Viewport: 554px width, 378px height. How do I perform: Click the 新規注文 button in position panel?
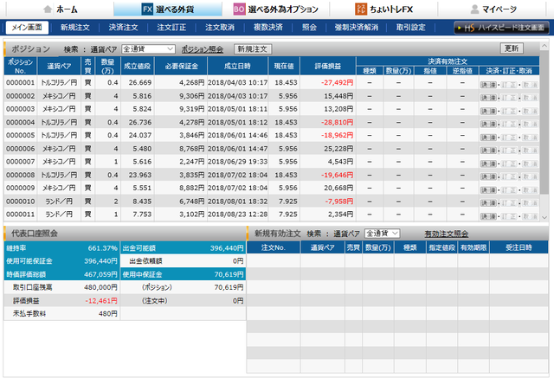[253, 49]
